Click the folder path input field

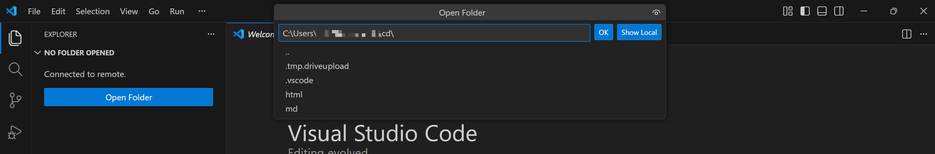(472, 33)
